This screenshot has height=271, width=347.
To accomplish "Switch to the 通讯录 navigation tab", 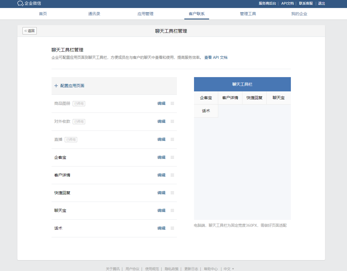I will (94, 13).
